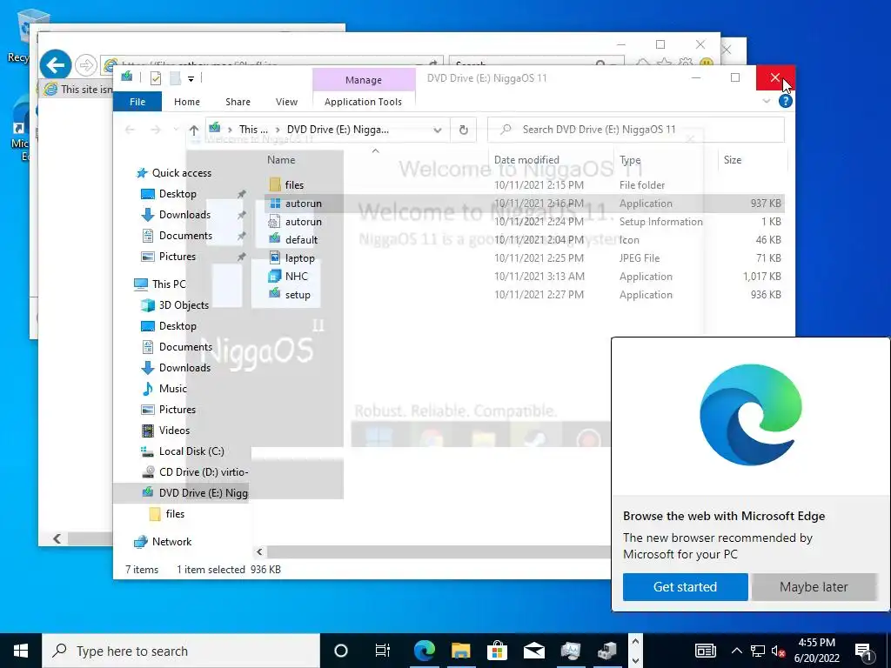This screenshot has height=668, width=891.
Task: Open the Manage contextual tab
Action: point(364,80)
